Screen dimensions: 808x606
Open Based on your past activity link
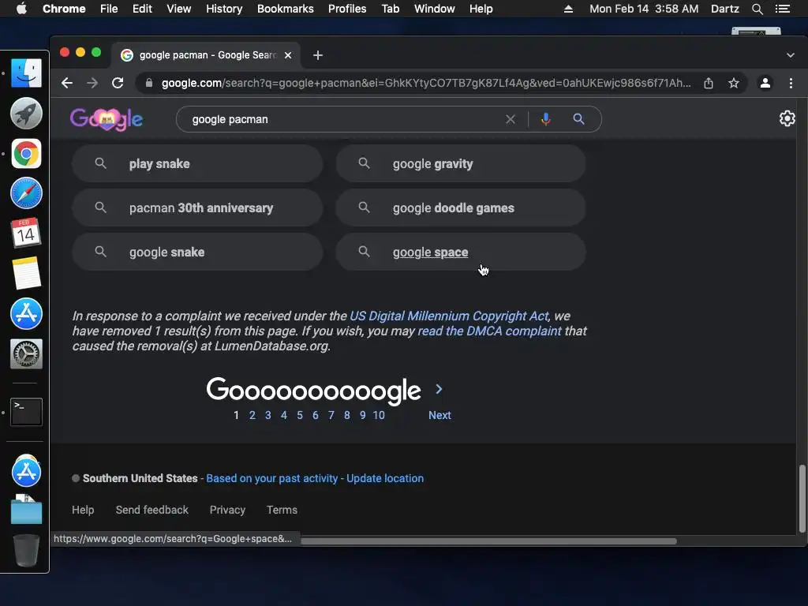click(272, 478)
